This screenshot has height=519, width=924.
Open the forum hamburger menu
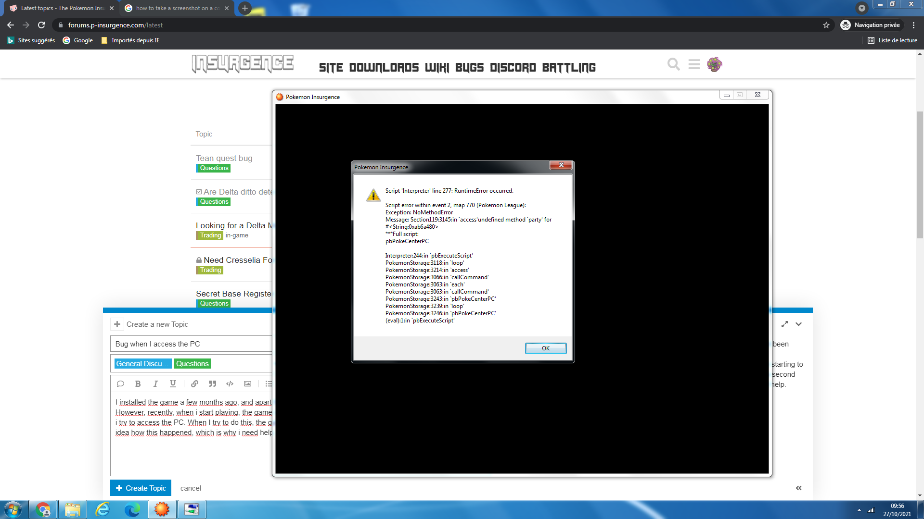click(694, 64)
